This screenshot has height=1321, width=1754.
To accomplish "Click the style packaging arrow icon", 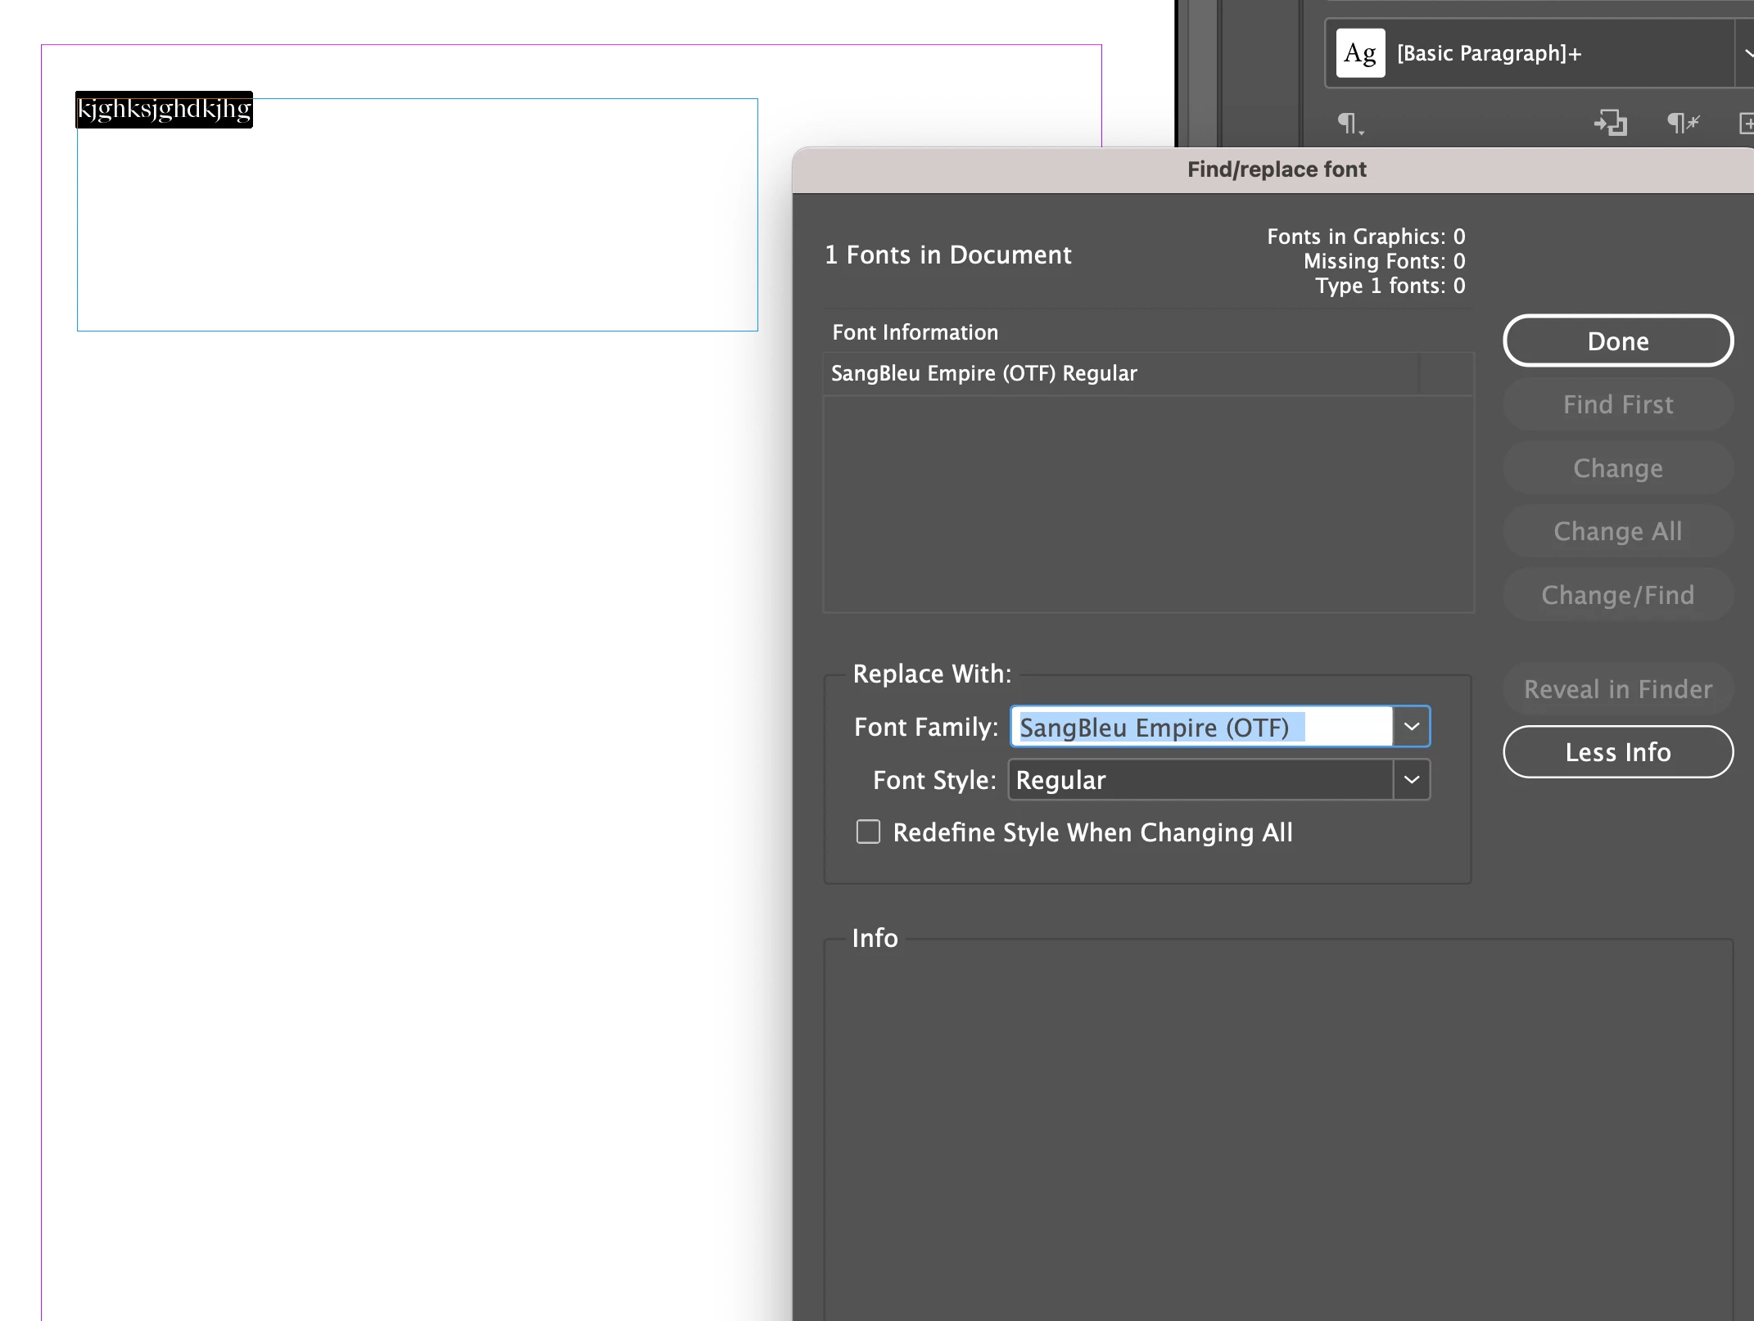I will point(1610,124).
